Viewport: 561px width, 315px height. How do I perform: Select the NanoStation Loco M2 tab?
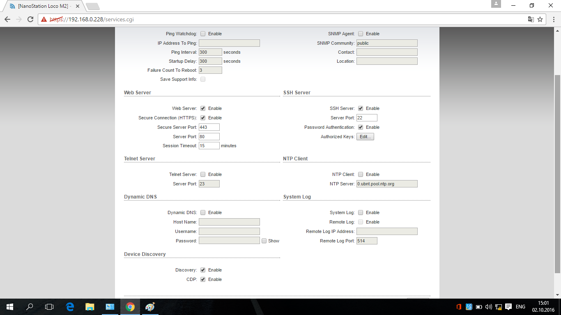(x=44, y=7)
